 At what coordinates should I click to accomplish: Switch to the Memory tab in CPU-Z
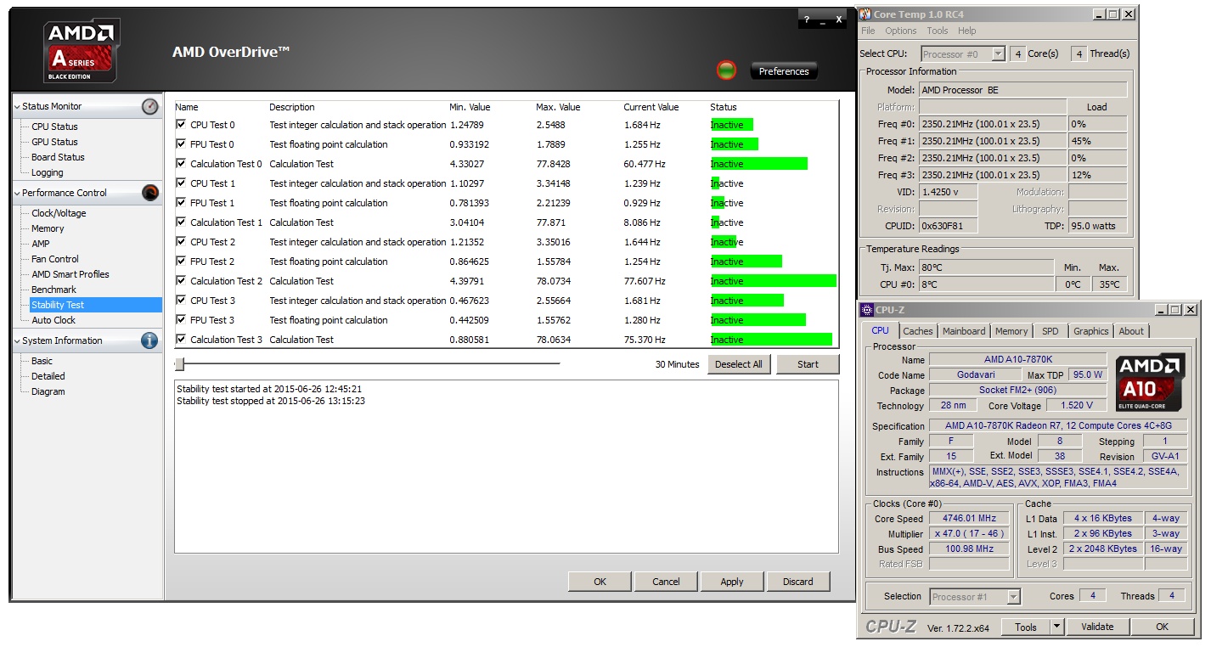coord(1011,331)
